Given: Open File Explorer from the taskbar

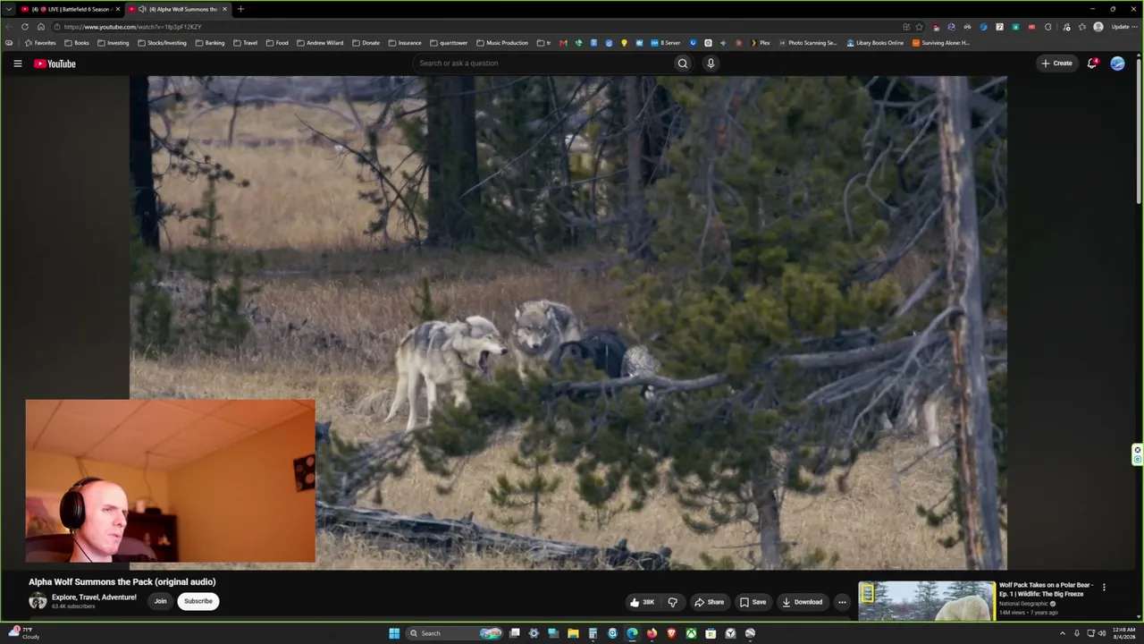Looking at the screenshot, I should pyautogui.click(x=573, y=633).
